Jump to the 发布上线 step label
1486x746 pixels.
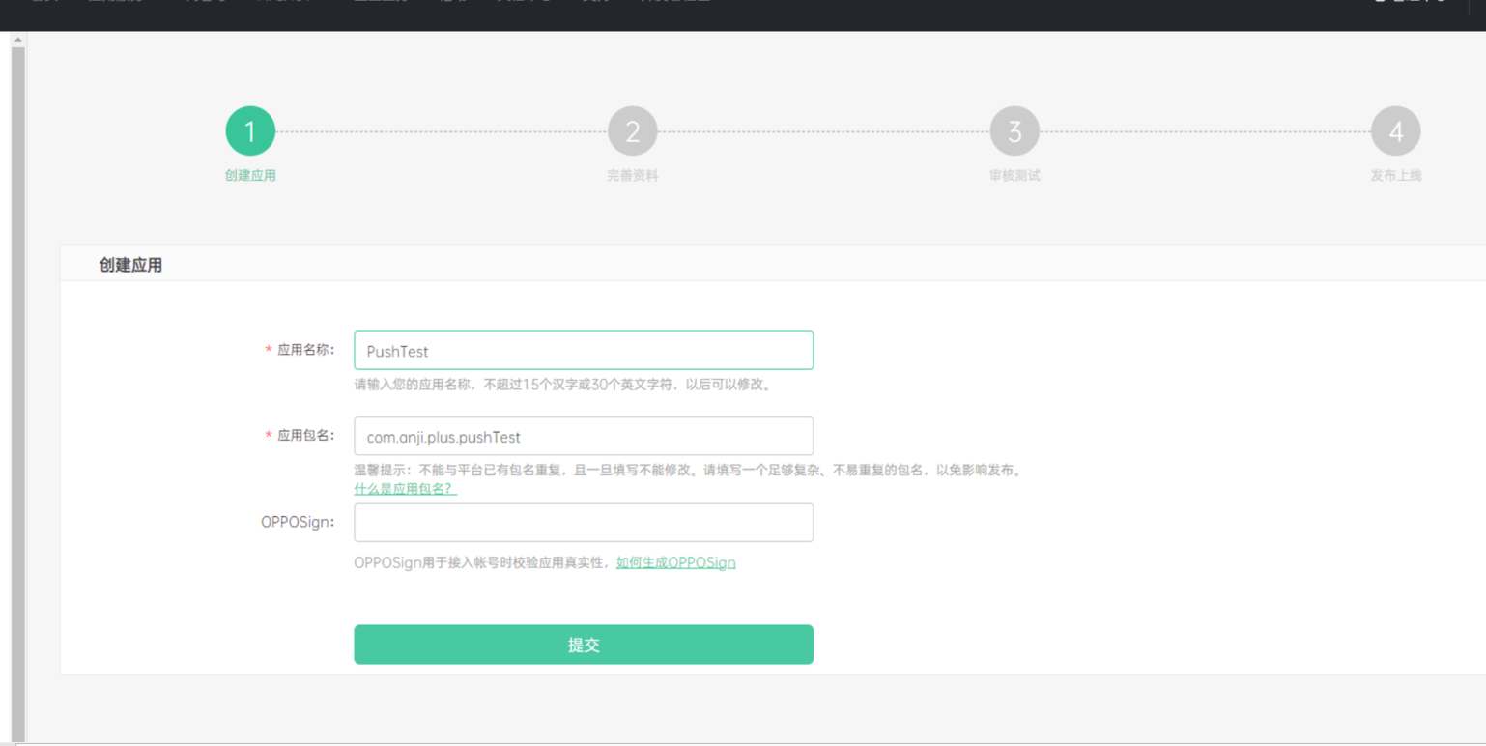click(1395, 176)
